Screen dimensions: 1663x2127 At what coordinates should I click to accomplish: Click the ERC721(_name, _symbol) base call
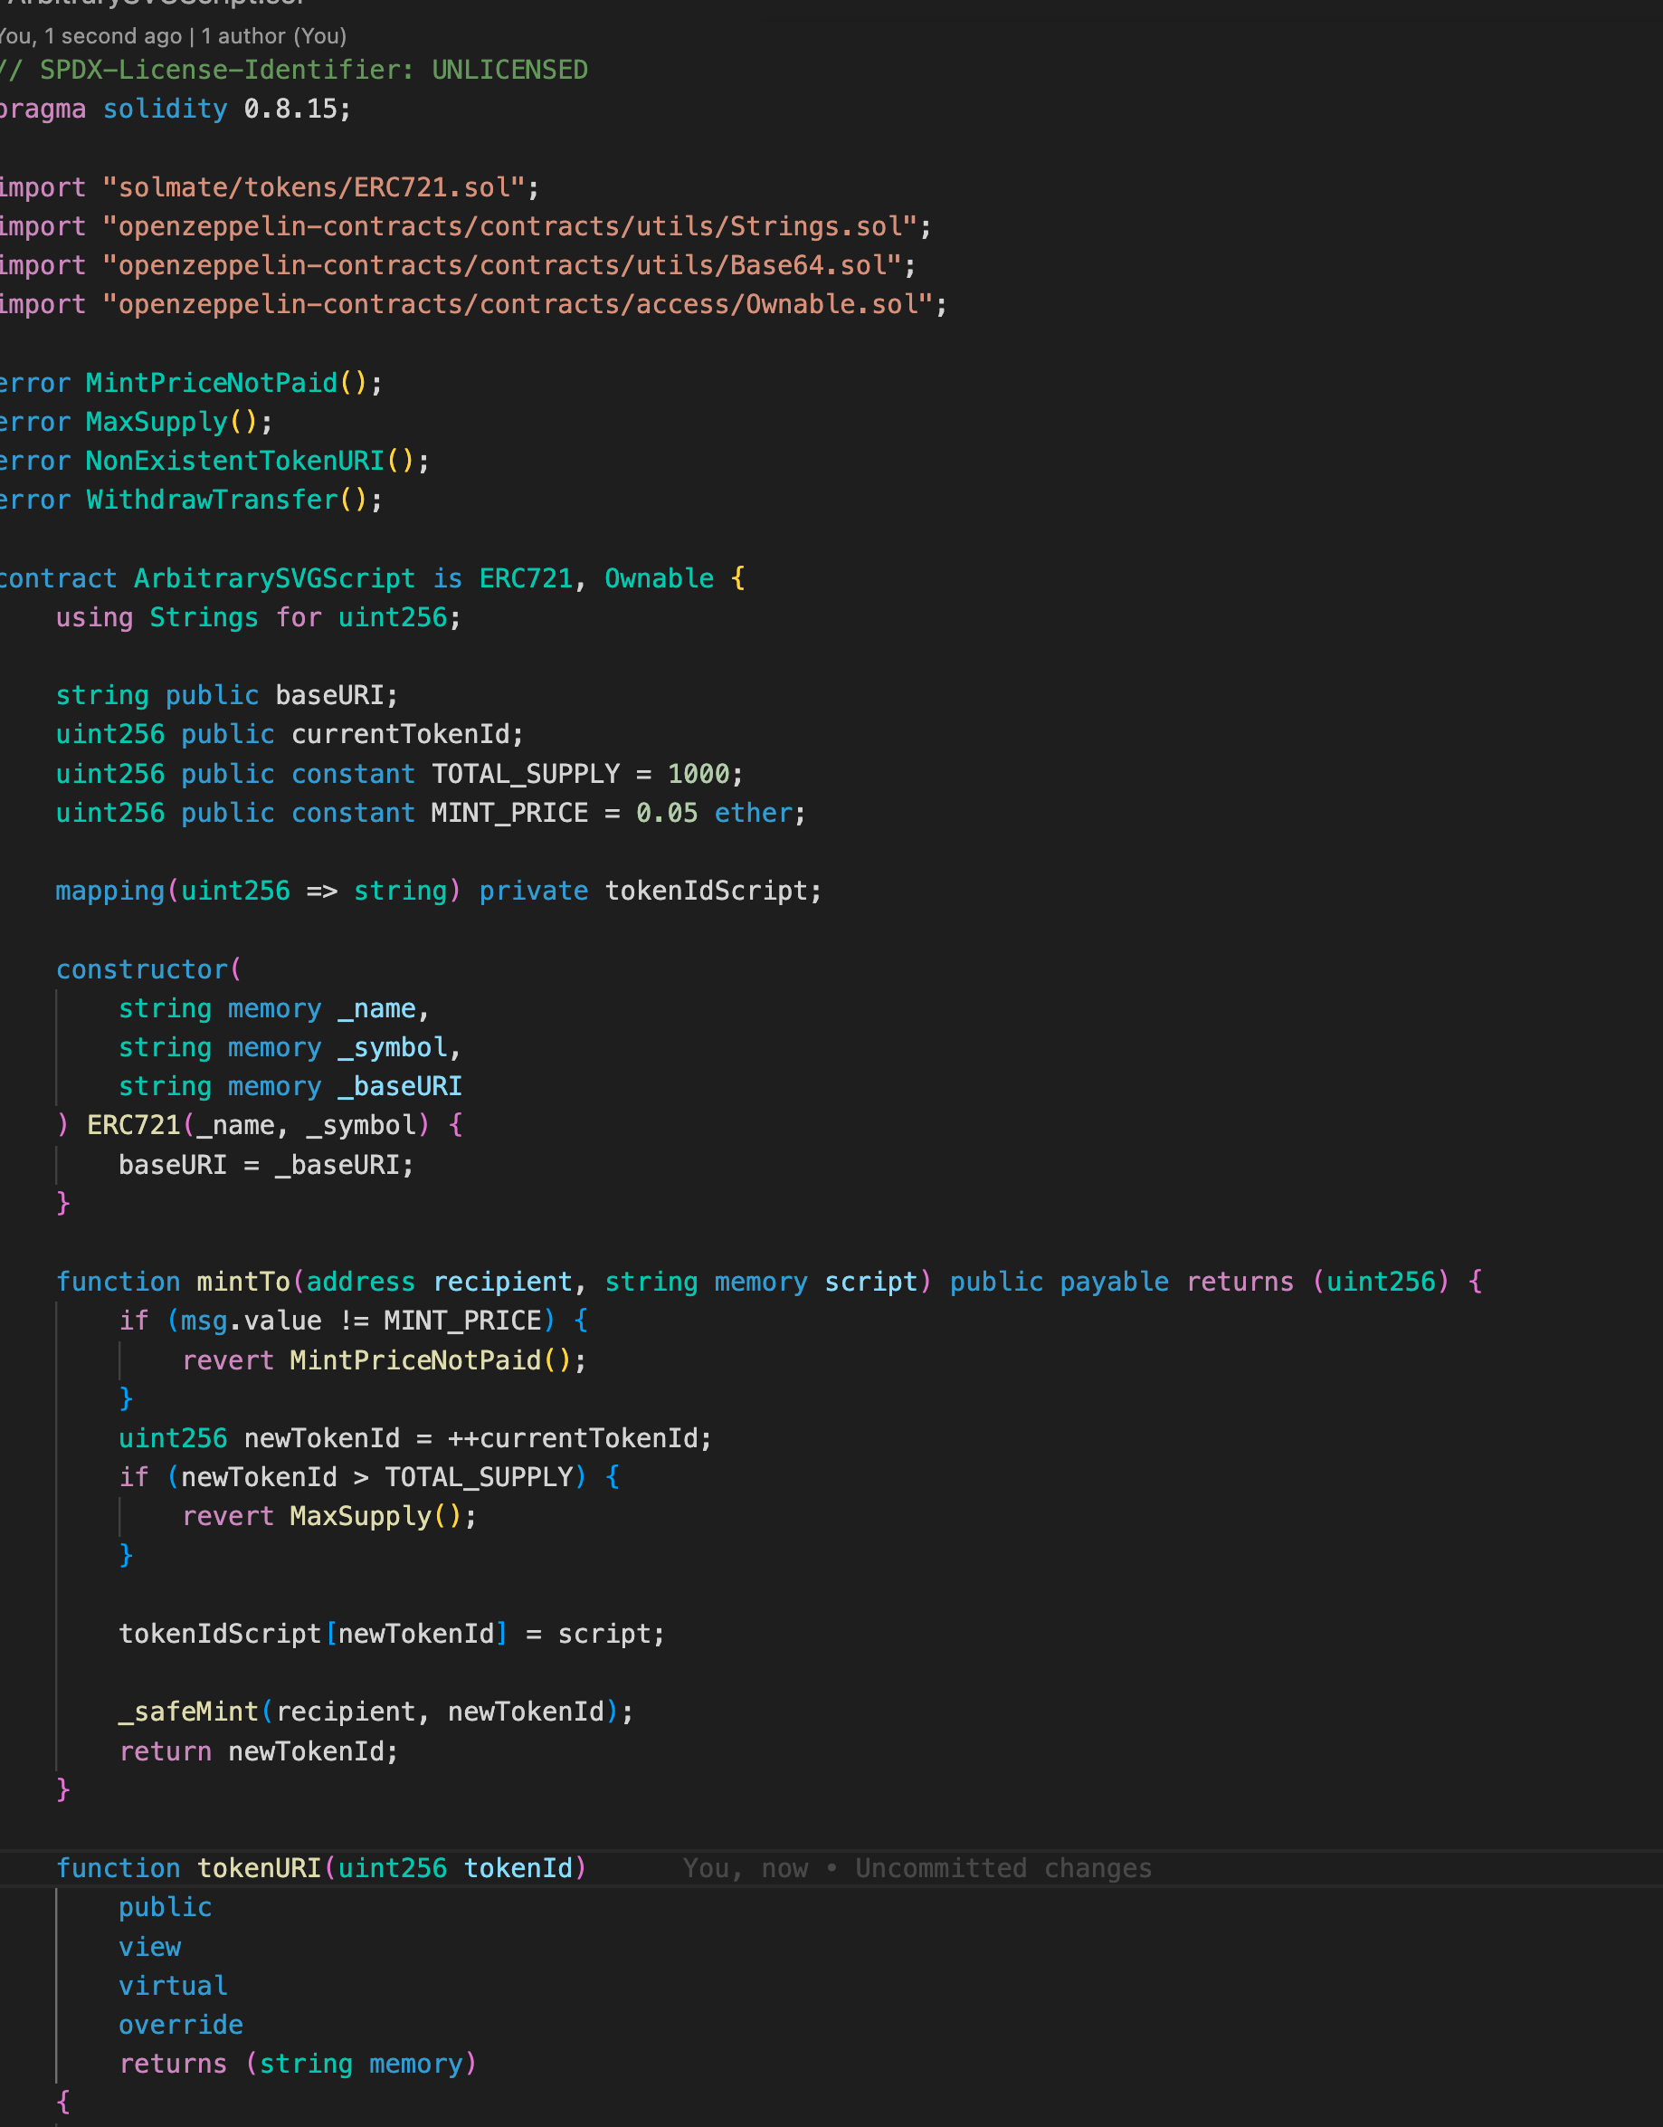point(258,1125)
